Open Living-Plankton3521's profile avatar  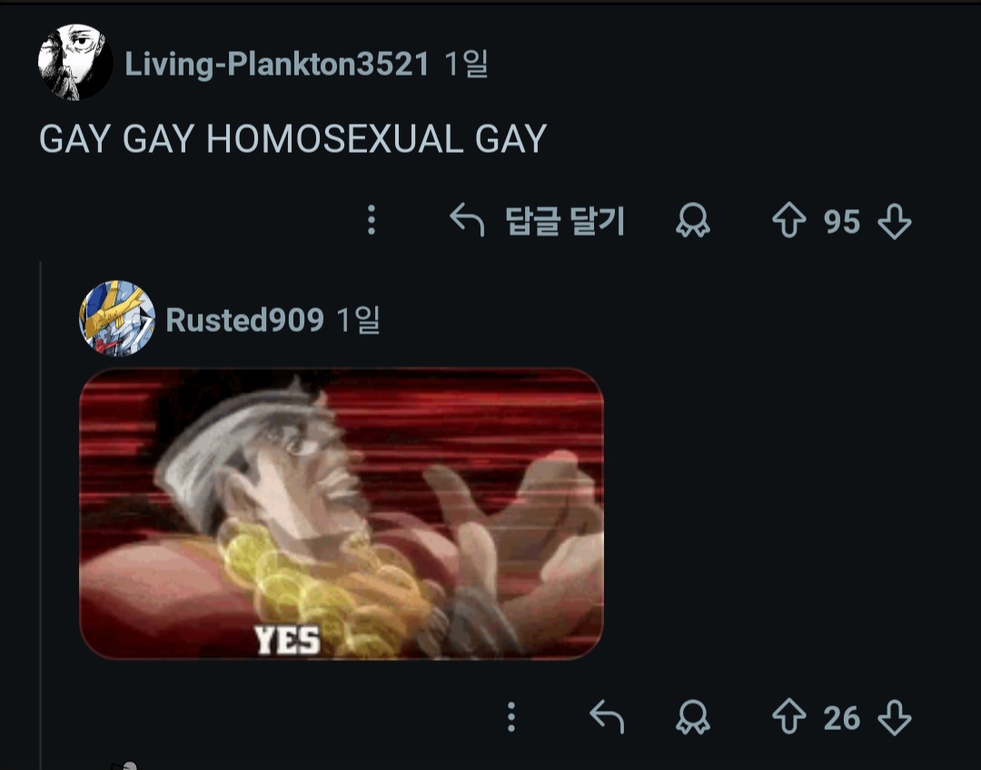(x=75, y=62)
